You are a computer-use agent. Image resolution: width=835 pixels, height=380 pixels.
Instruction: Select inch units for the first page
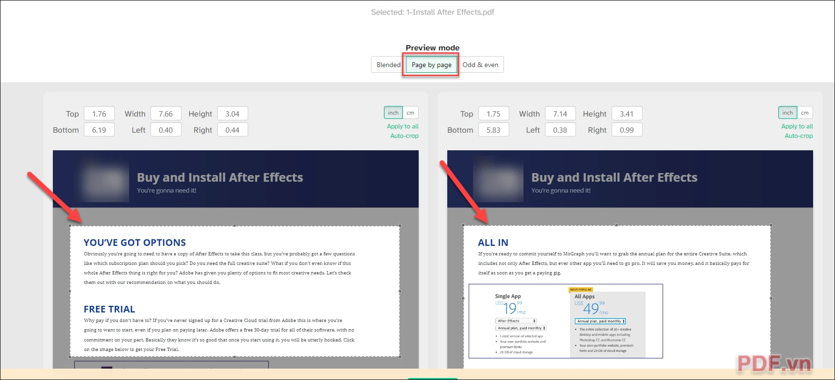[393, 113]
